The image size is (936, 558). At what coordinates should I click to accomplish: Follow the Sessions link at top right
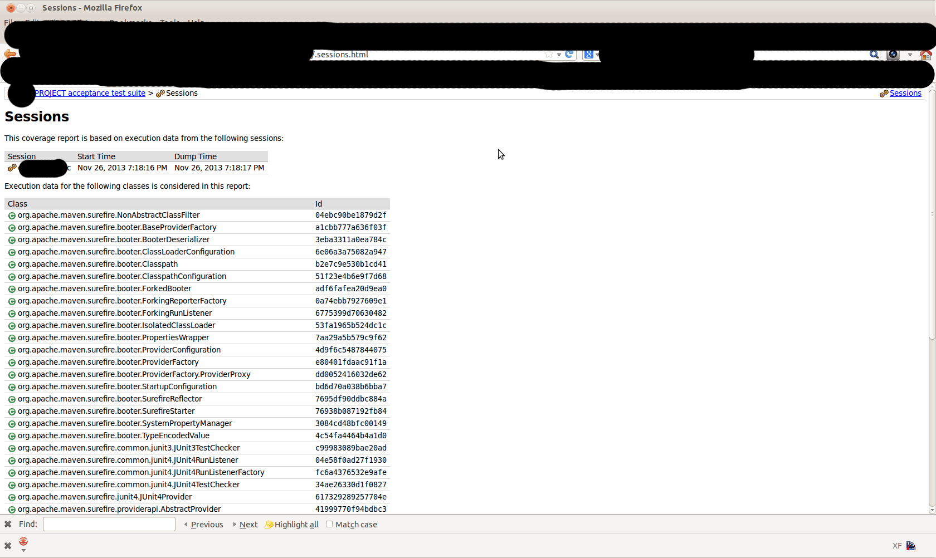(905, 93)
